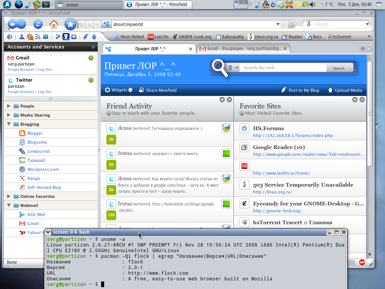
Task: Open the sticky notes tray icon
Action: [298, 5]
